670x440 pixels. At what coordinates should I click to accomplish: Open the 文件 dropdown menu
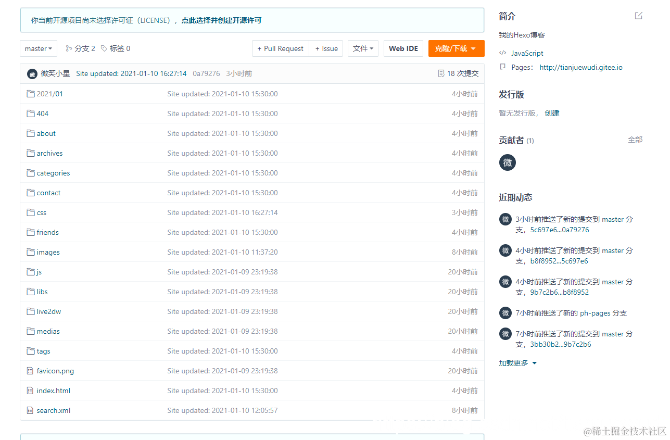(x=363, y=48)
